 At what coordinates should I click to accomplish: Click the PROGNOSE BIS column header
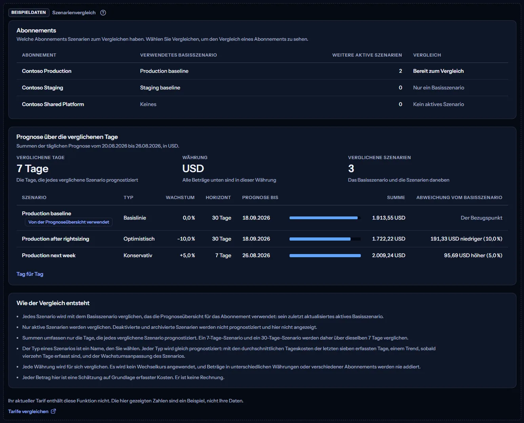[260, 197]
